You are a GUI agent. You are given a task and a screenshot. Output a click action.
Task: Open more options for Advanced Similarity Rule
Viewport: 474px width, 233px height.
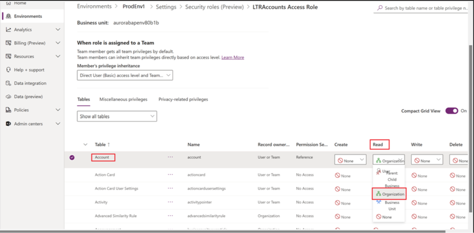(x=170, y=216)
